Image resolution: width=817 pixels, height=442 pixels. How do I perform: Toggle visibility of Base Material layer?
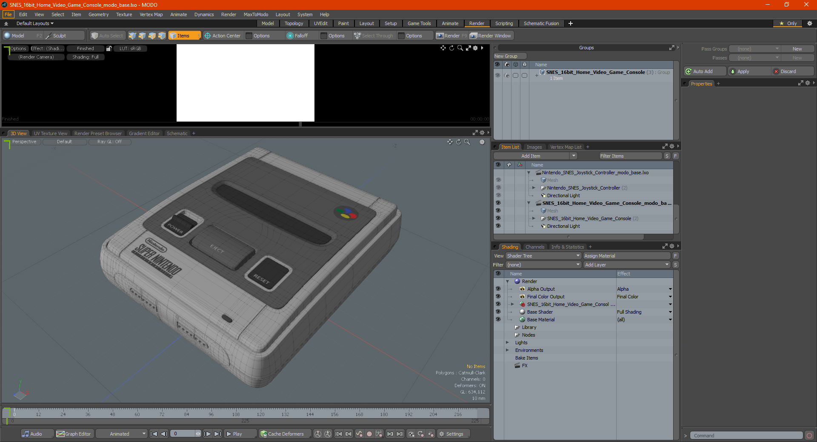click(498, 319)
